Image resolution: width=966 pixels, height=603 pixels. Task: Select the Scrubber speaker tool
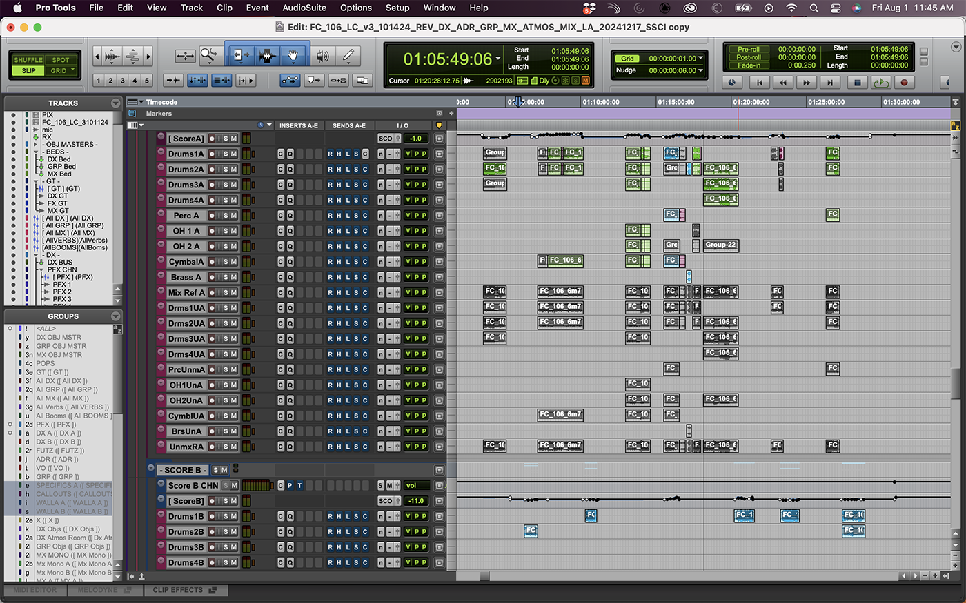point(322,56)
